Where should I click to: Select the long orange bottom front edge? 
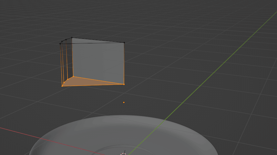[x=93, y=85]
